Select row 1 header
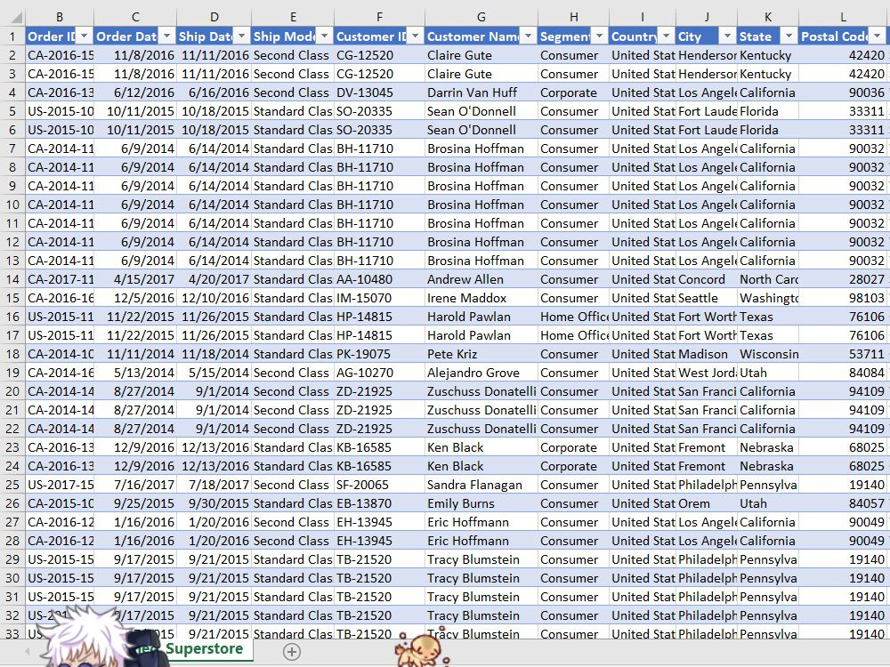The image size is (890, 667). 12,36
